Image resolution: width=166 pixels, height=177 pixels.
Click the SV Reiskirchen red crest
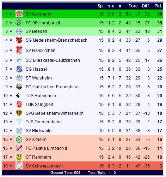point(19,51)
